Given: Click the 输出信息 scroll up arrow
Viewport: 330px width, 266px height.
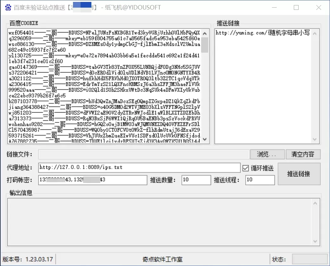Looking at the screenshot, I should pyautogui.click(x=315, y=203).
